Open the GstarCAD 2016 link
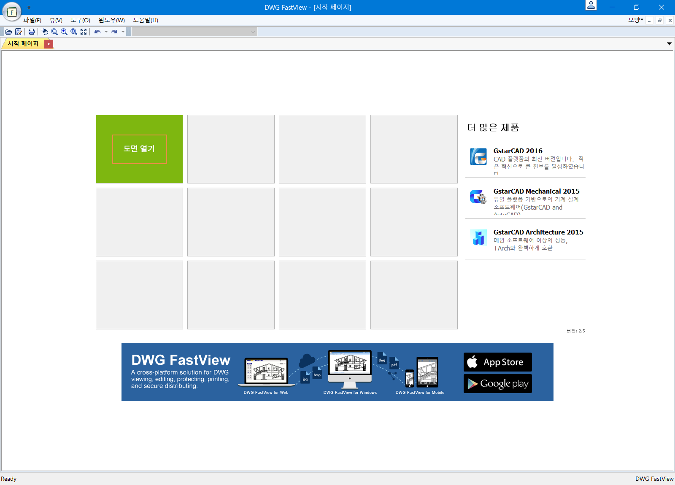675x485 pixels. pos(518,151)
